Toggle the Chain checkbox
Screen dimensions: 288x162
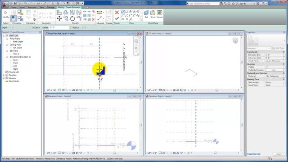coord(33,27)
